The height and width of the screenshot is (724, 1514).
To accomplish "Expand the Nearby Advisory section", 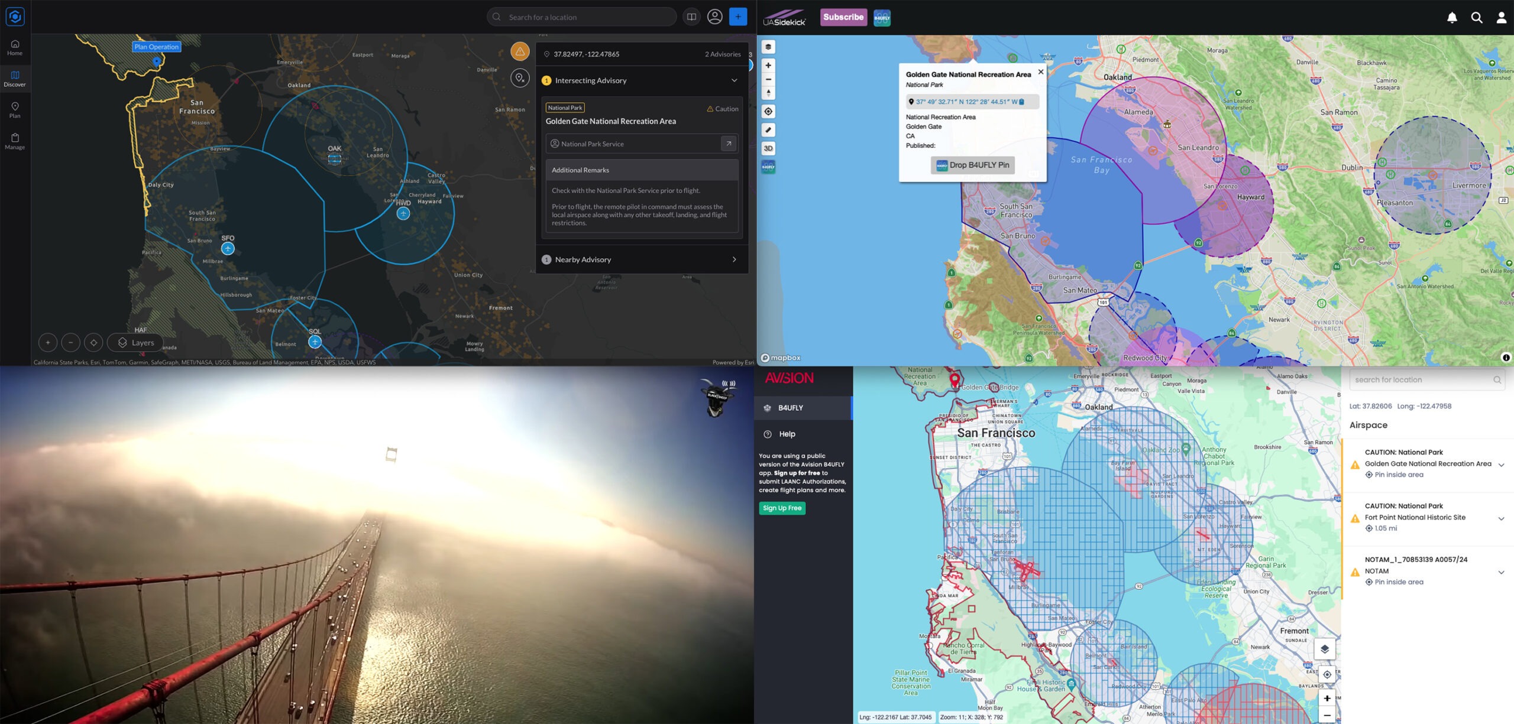I will click(x=734, y=259).
